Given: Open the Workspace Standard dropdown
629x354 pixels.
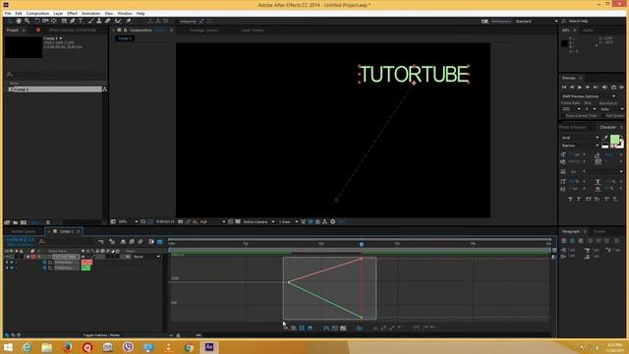Looking at the screenshot, I should 537,22.
